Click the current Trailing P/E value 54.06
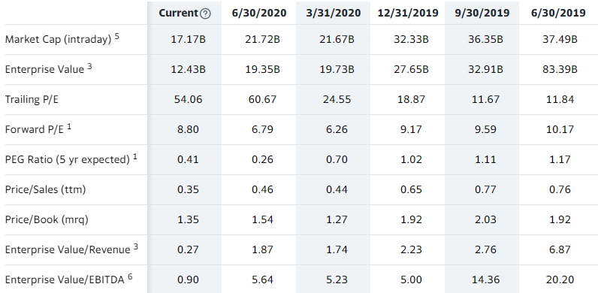Screen dimensions: 598x293 pos(188,99)
